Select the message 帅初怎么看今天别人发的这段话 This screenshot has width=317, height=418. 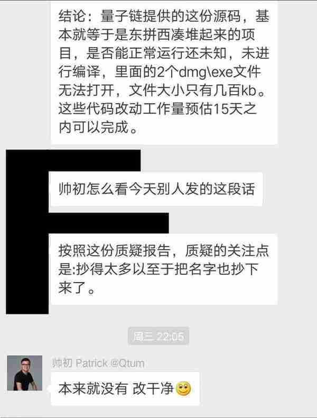coord(156,189)
